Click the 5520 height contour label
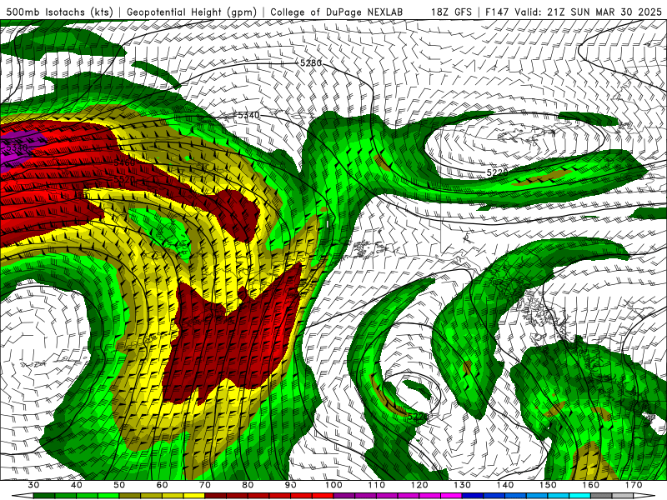 [x=124, y=180]
